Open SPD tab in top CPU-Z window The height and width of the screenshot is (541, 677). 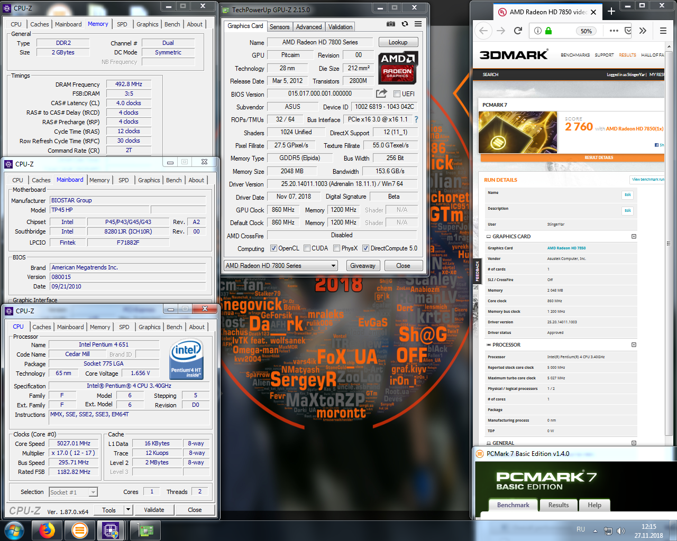point(122,24)
